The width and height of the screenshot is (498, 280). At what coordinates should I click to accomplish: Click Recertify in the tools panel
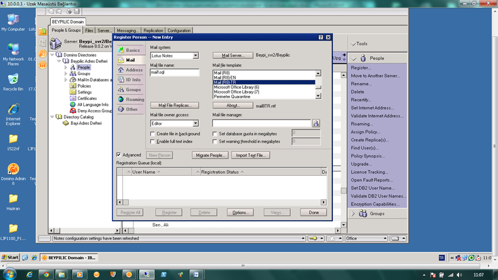tap(361, 100)
